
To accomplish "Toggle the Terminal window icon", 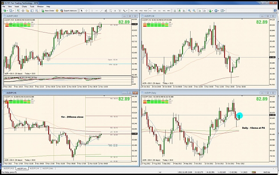I will click(32, 11).
